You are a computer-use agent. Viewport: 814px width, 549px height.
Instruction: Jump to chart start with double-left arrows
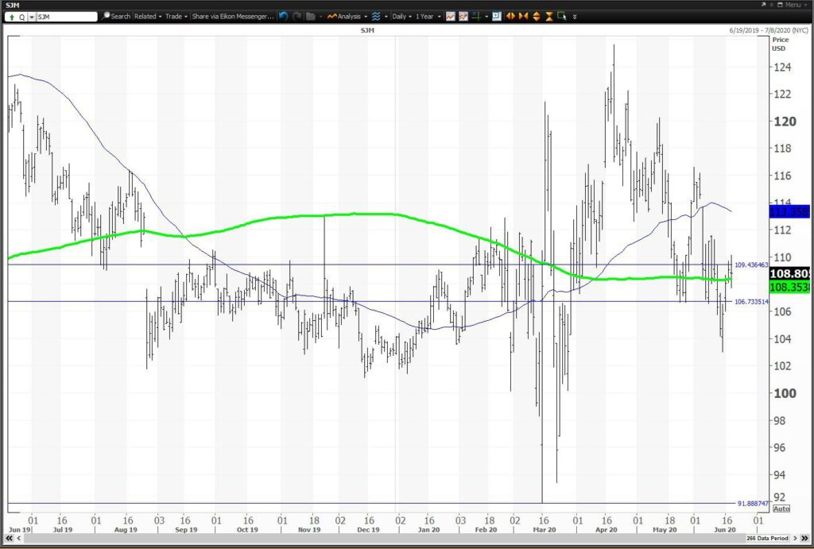point(9,539)
